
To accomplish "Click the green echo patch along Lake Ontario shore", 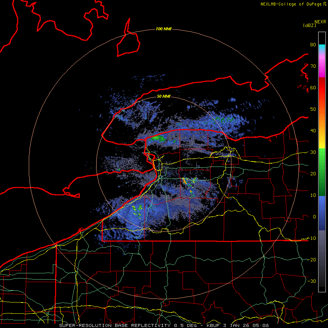I will 159,138.
